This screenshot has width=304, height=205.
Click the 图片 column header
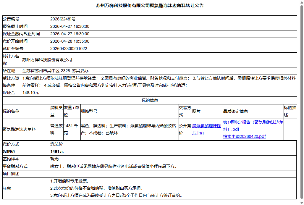(x=207, y=111)
